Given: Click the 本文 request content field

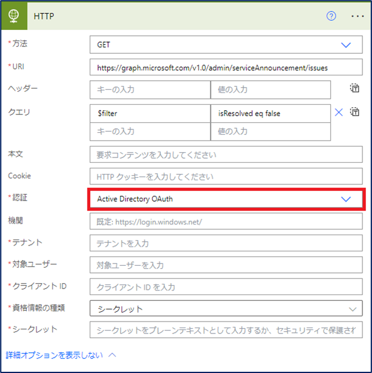Looking at the screenshot, I should click(x=226, y=154).
